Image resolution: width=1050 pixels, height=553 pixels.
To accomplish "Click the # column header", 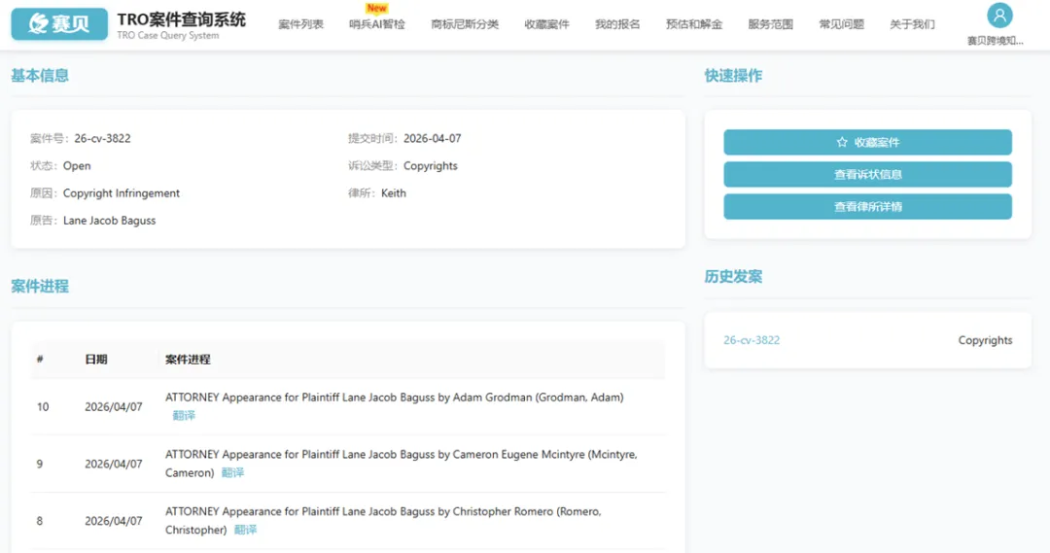I will click(x=40, y=360).
